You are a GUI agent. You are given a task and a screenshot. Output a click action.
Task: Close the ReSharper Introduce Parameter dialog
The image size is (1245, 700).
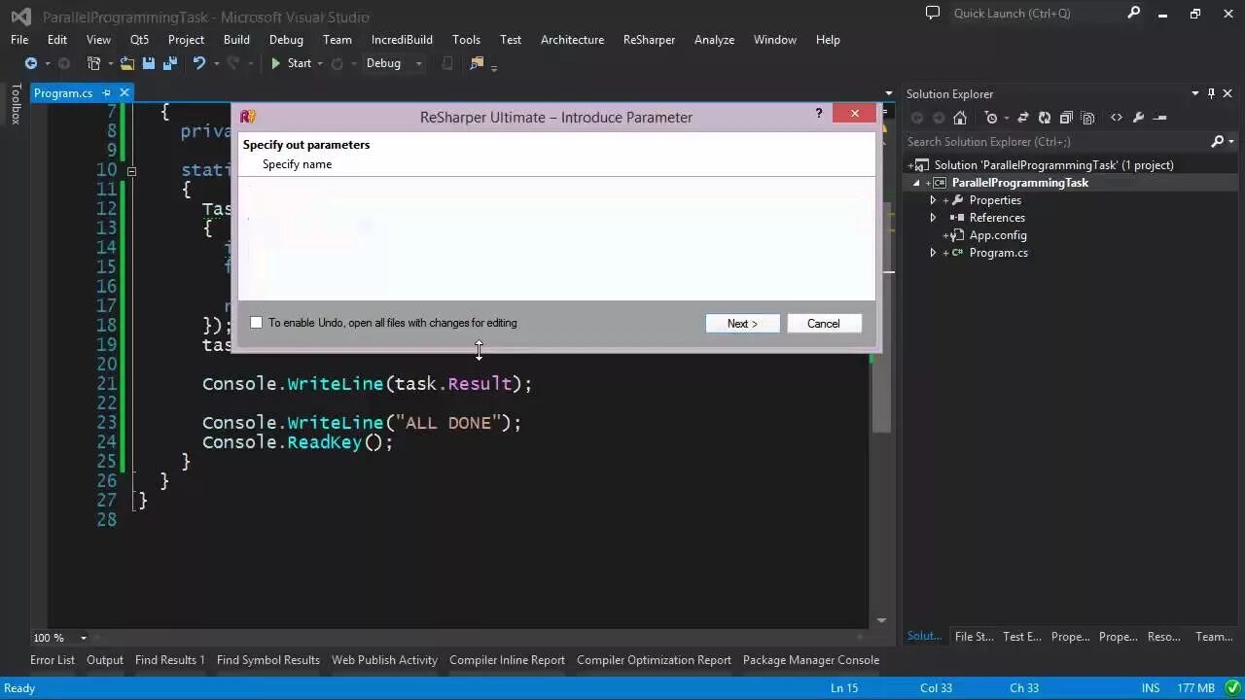(855, 114)
